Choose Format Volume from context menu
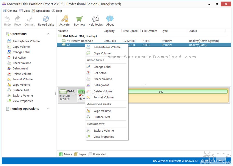Viewport: 233px width, 166px height. coord(104,97)
